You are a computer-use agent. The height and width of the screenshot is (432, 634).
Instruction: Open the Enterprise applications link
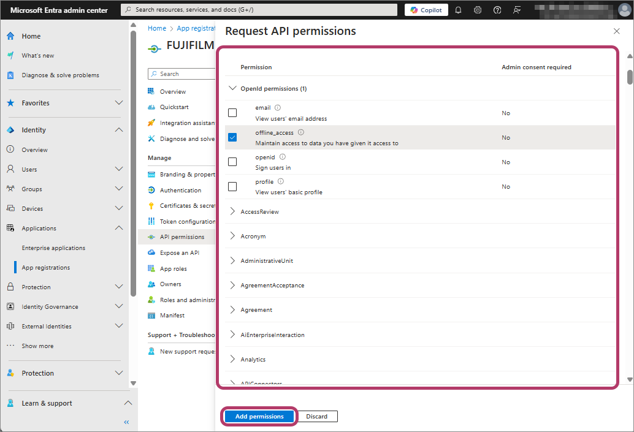(x=53, y=248)
